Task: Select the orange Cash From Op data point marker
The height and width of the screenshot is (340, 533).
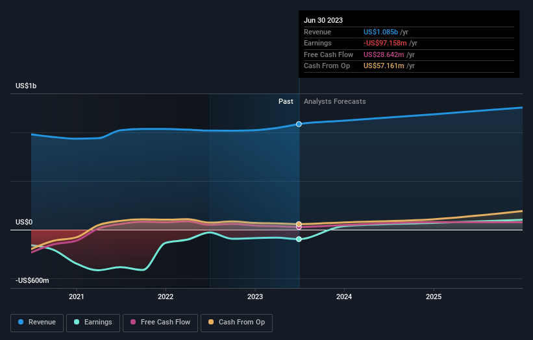Action: coord(299,224)
